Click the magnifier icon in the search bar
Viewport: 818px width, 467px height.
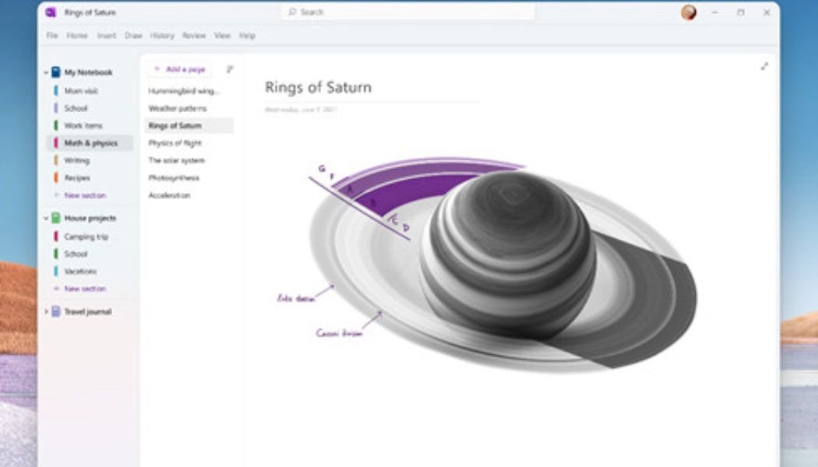pyautogui.click(x=294, y=12)
